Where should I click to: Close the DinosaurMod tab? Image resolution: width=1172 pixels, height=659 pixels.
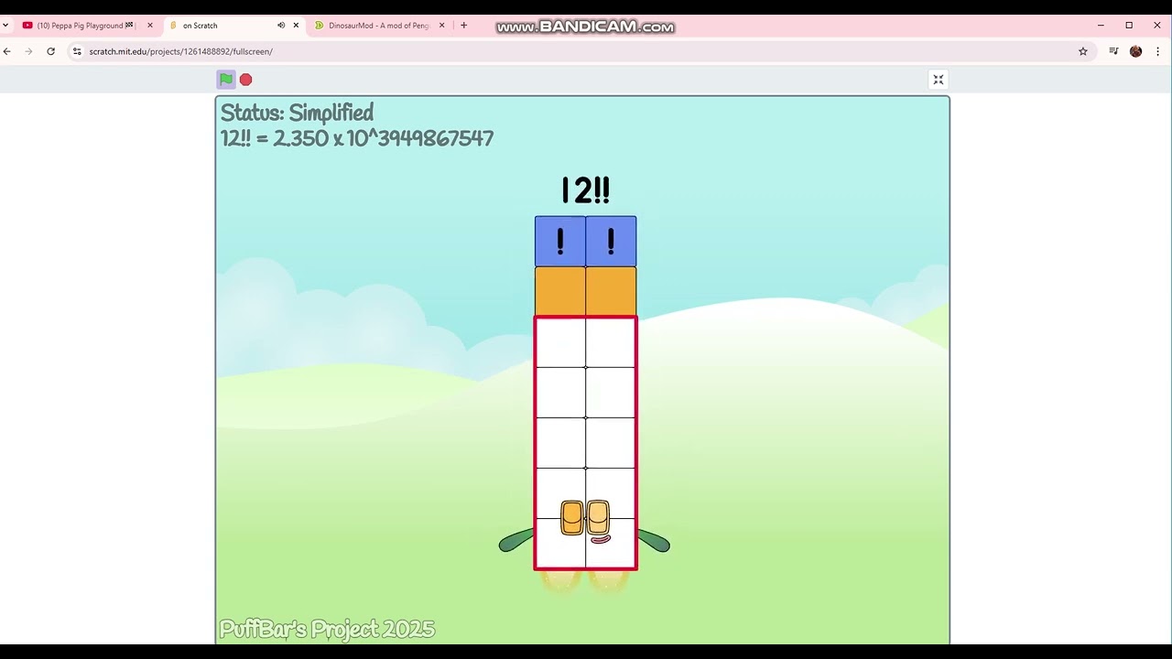pos(442,26)
